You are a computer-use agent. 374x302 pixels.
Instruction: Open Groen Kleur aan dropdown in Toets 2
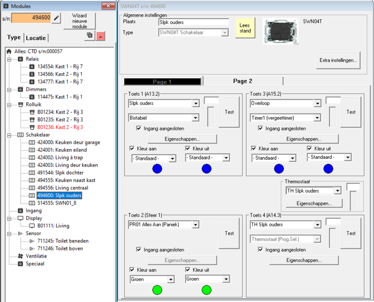[x=171, y=279]
